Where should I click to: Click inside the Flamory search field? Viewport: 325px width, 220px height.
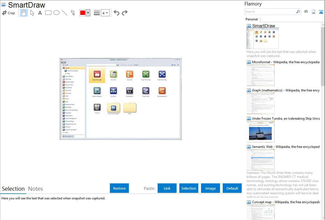(x=270, y=12)
